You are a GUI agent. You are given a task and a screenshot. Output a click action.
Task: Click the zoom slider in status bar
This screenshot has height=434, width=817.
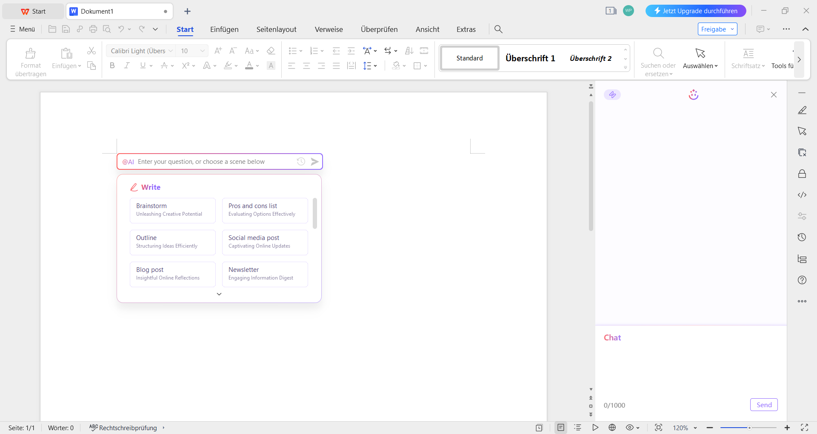[748, 428]
